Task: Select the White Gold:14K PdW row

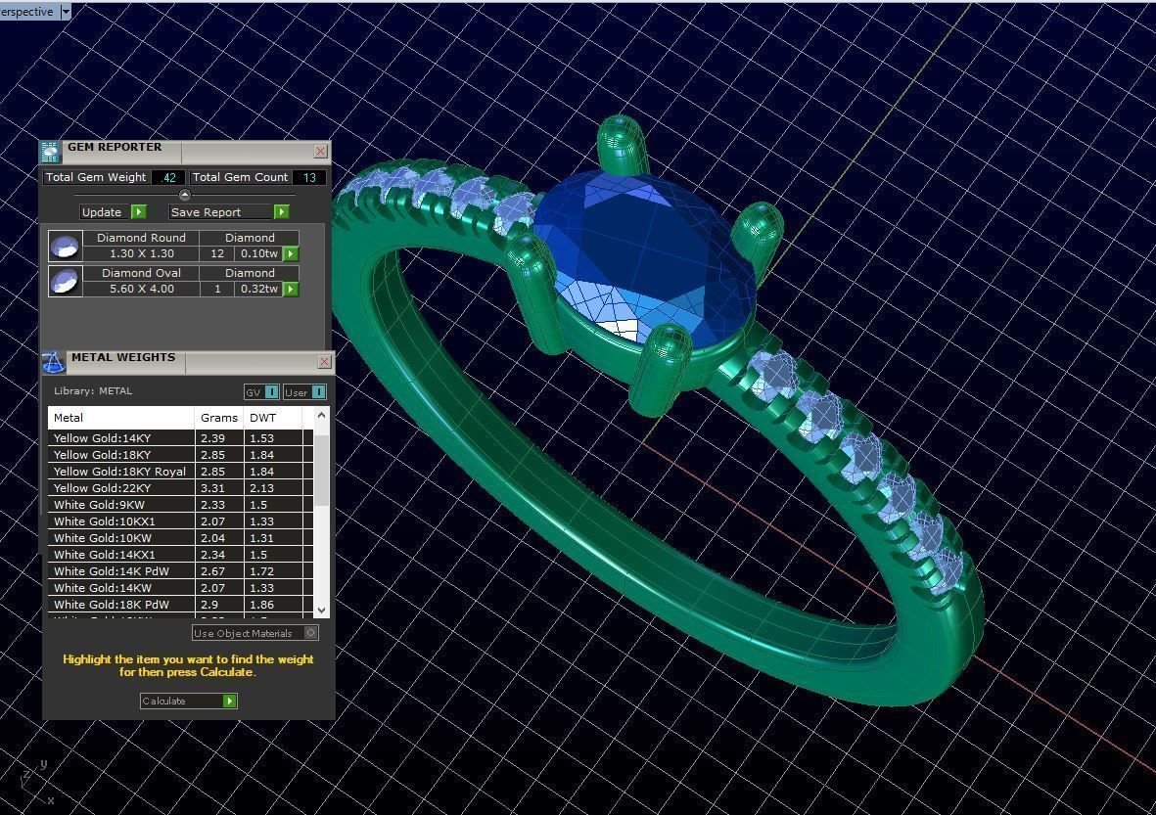Action: click(x=181, y=571)
